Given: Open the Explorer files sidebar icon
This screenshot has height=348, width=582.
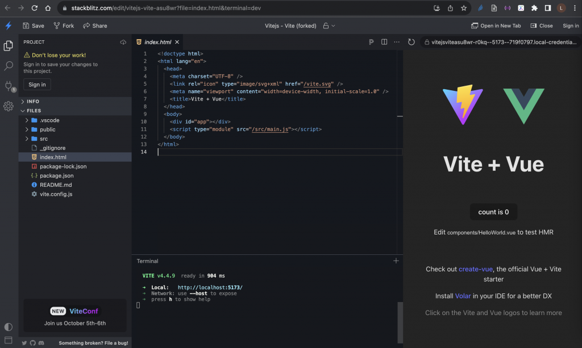Looking at the screenshot, I should [8, 45].
